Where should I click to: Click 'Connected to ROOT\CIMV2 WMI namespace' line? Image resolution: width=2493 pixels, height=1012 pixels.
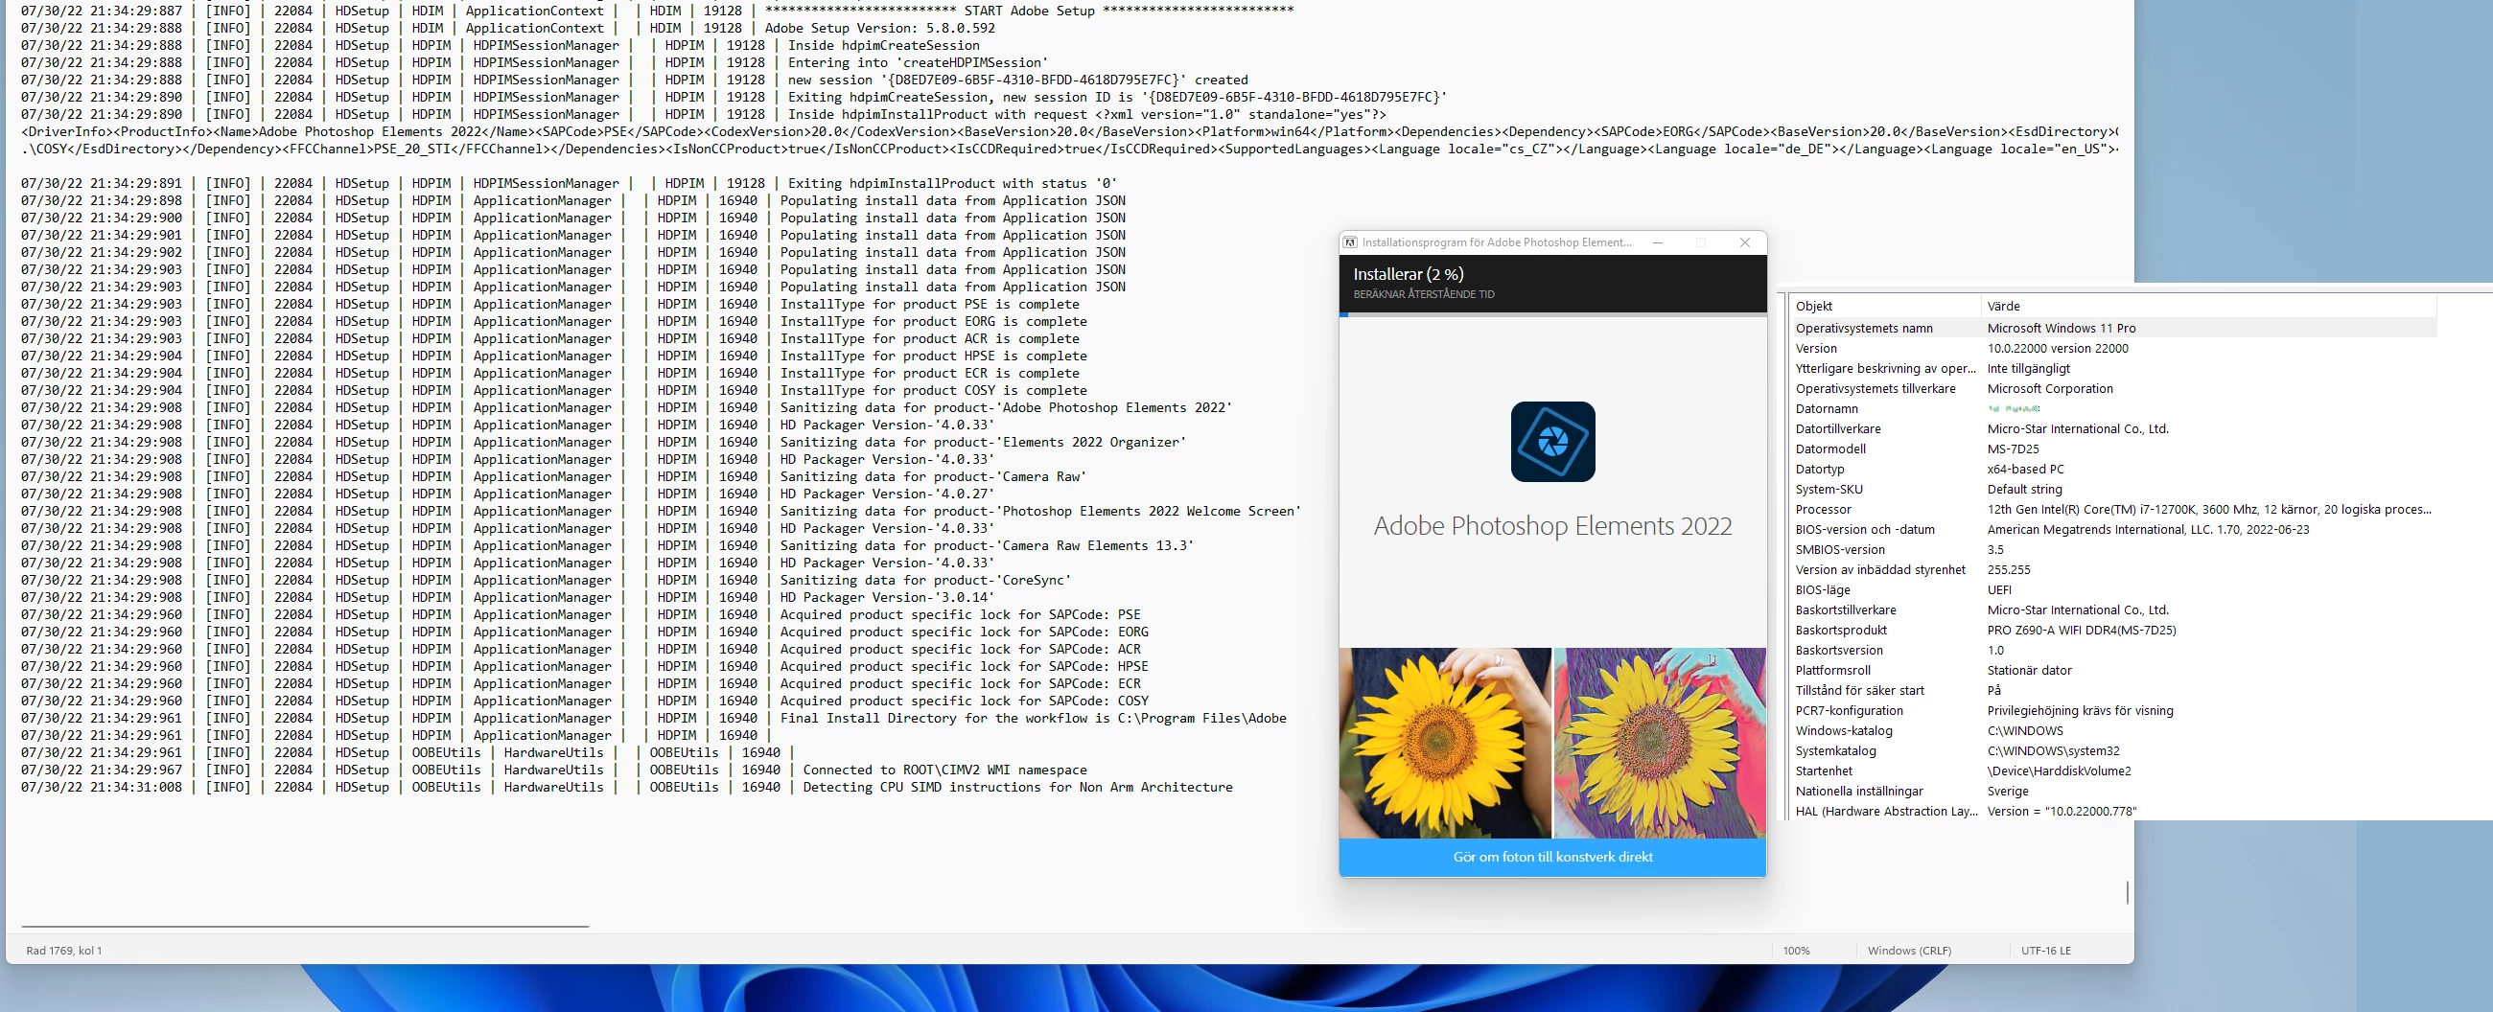point(553,770)
